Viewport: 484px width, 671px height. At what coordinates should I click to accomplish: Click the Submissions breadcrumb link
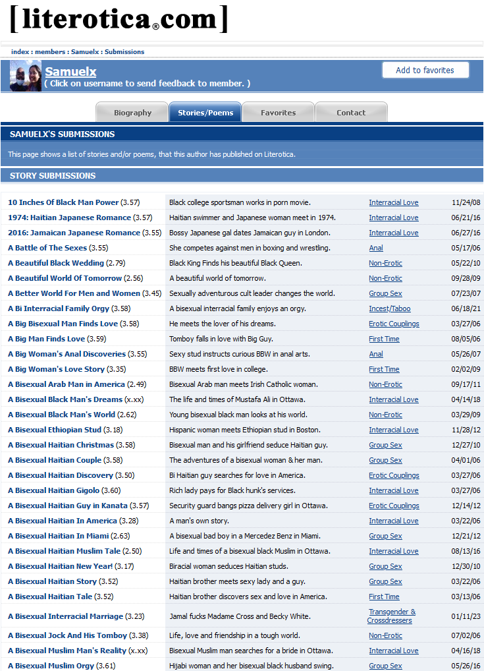click(x=124, y=52)
